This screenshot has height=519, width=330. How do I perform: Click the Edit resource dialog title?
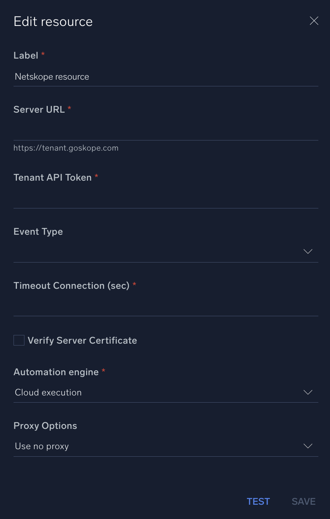[53, 21]
